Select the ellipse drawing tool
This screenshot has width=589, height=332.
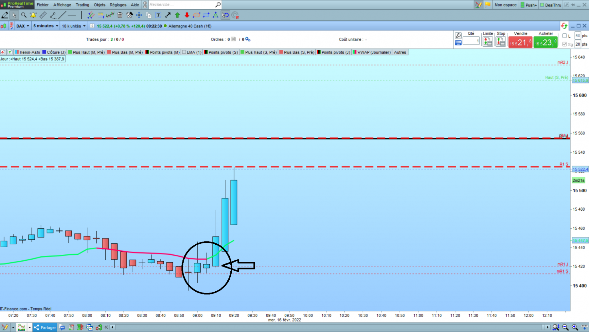196,15
